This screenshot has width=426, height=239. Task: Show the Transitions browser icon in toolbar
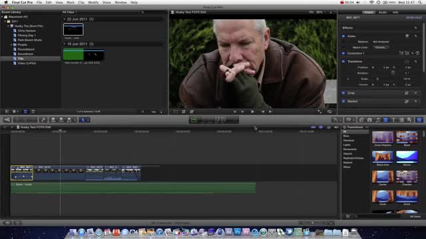coord(385,119)
